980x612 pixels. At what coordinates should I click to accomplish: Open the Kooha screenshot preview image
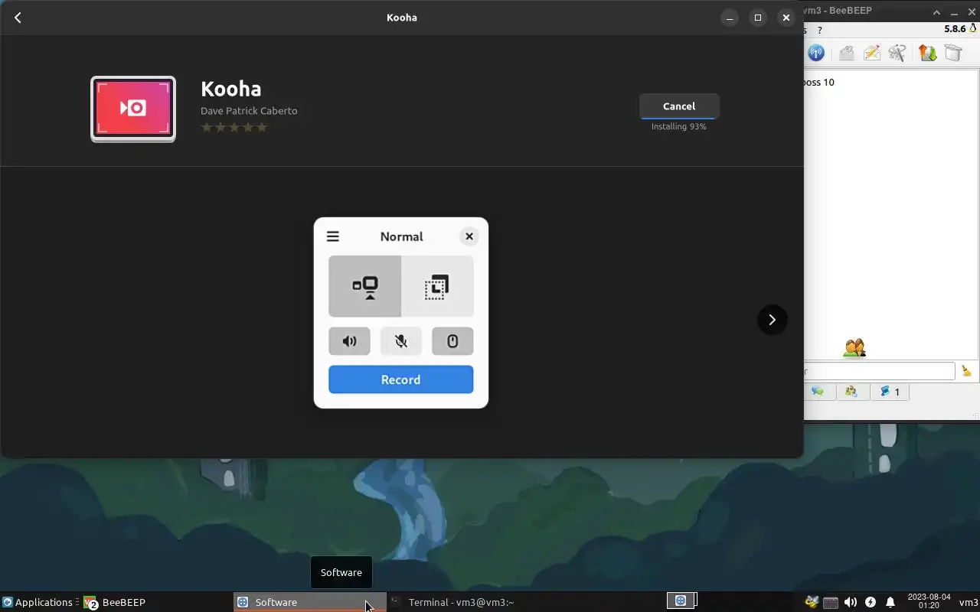pyautogui.click(x=401, y=313)
